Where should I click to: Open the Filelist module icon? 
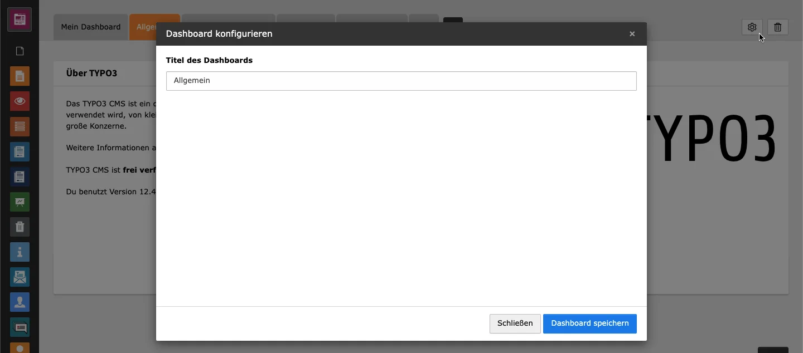click(20, 151)
